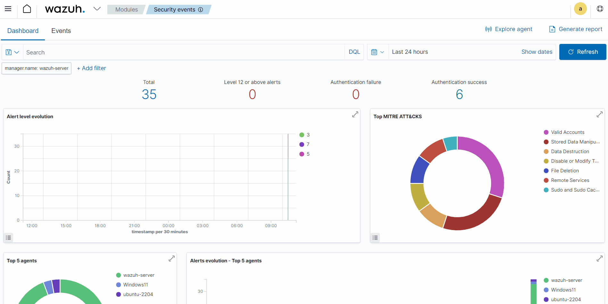Open the Modules breadcrumb
Screen dimensions: 608x304
[x=127, y=10]
